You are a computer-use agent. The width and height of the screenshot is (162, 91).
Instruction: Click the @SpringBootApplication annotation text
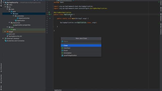pyautogui.click(x=63, y=12)
